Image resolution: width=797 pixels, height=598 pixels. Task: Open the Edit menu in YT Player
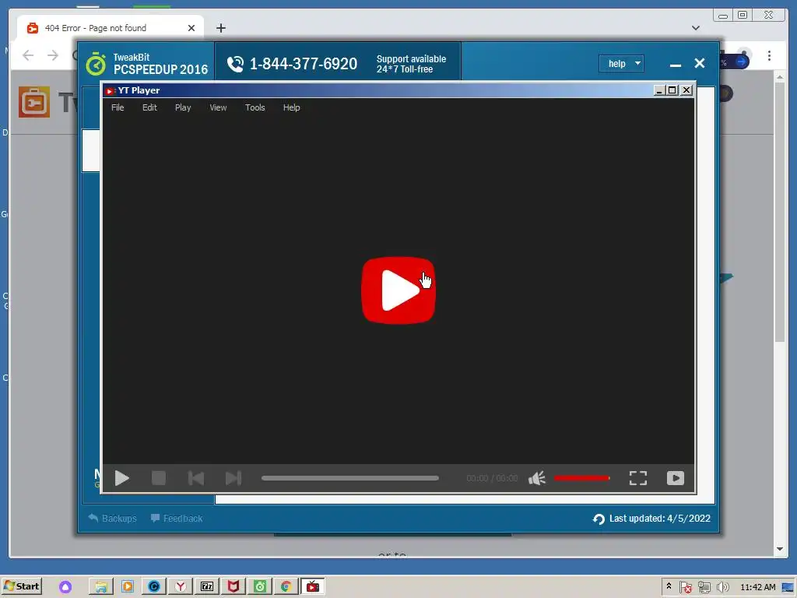tap(149, 107)
